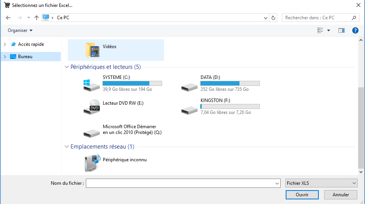Click the Nom du fichier text field

click(x=180, y=183)
